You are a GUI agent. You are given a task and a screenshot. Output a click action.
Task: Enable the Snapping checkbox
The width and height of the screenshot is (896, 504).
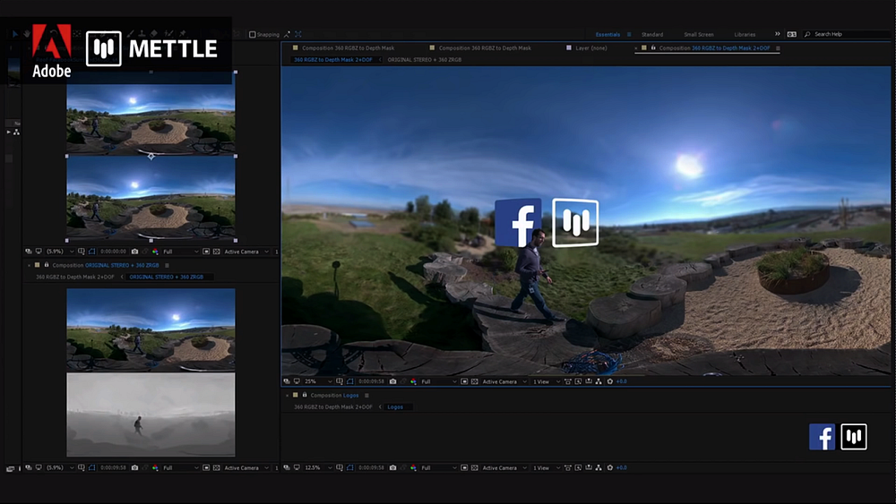point(252,34)
